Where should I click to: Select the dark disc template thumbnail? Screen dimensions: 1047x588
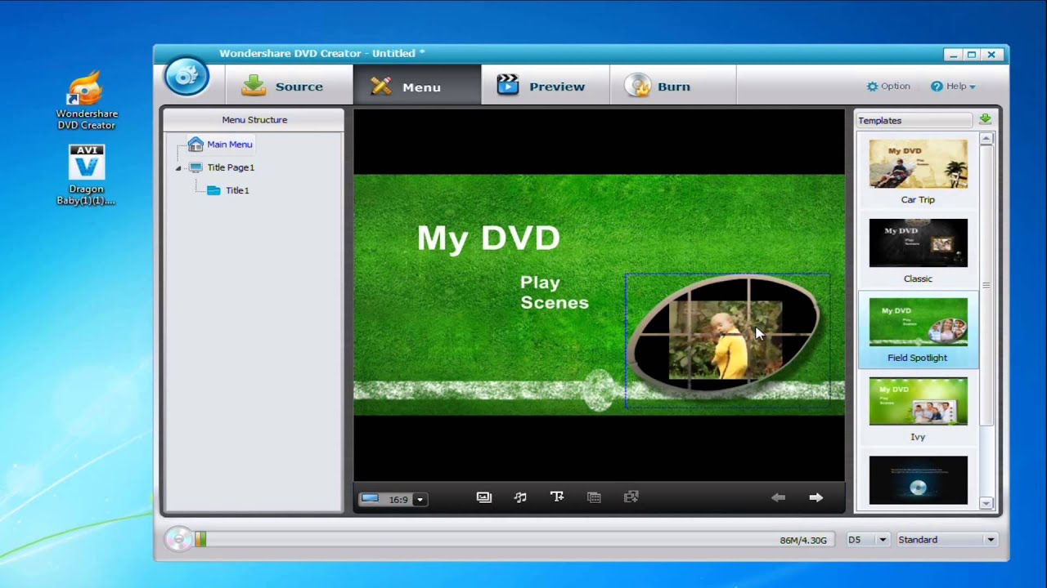click(918, 480)
